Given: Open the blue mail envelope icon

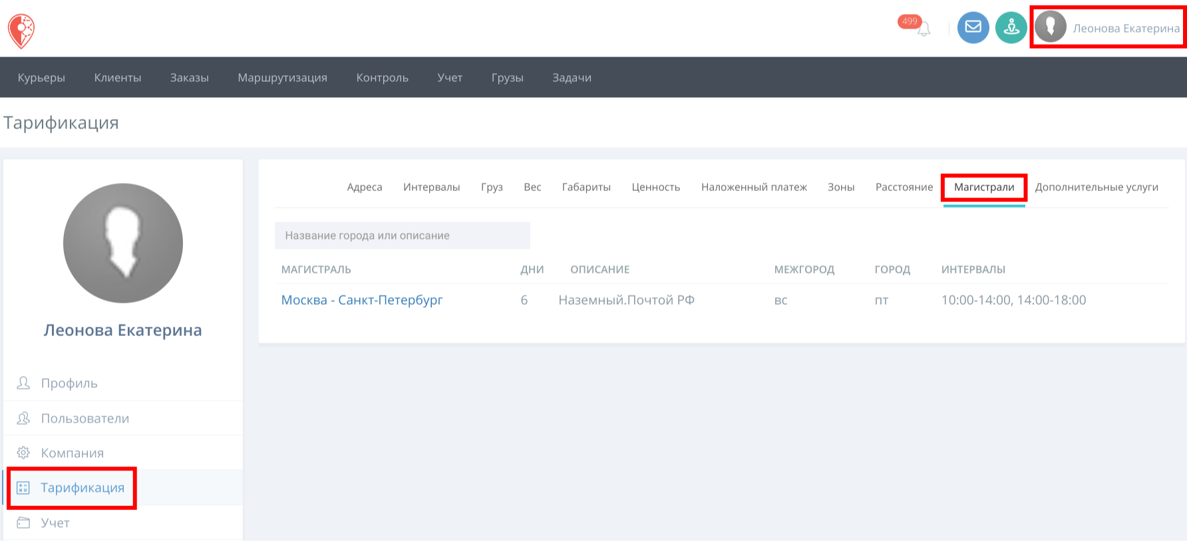Looking at the screenshot, I should pyautogui.click(x=973, y=27).
